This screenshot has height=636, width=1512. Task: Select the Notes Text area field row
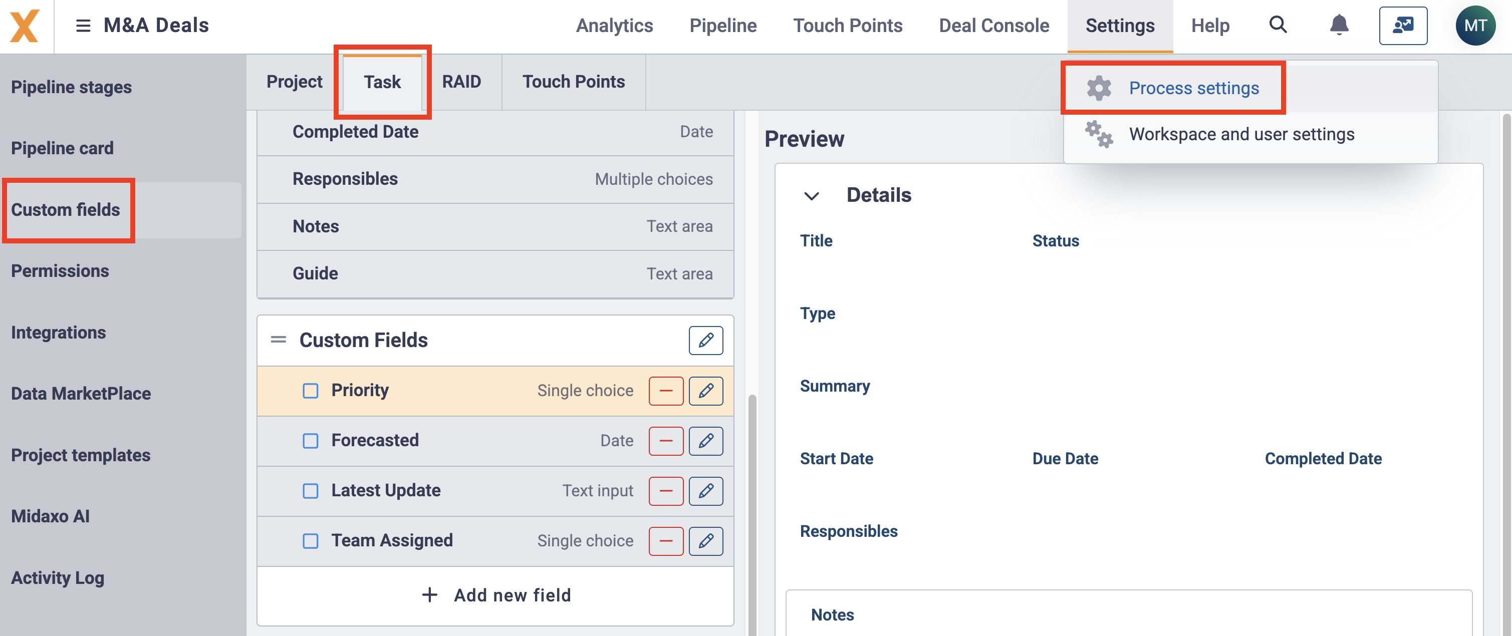coord(495,226)
